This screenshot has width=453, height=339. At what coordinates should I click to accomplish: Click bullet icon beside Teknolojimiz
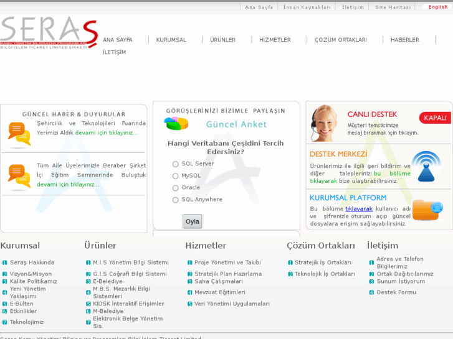click(4, 322)
